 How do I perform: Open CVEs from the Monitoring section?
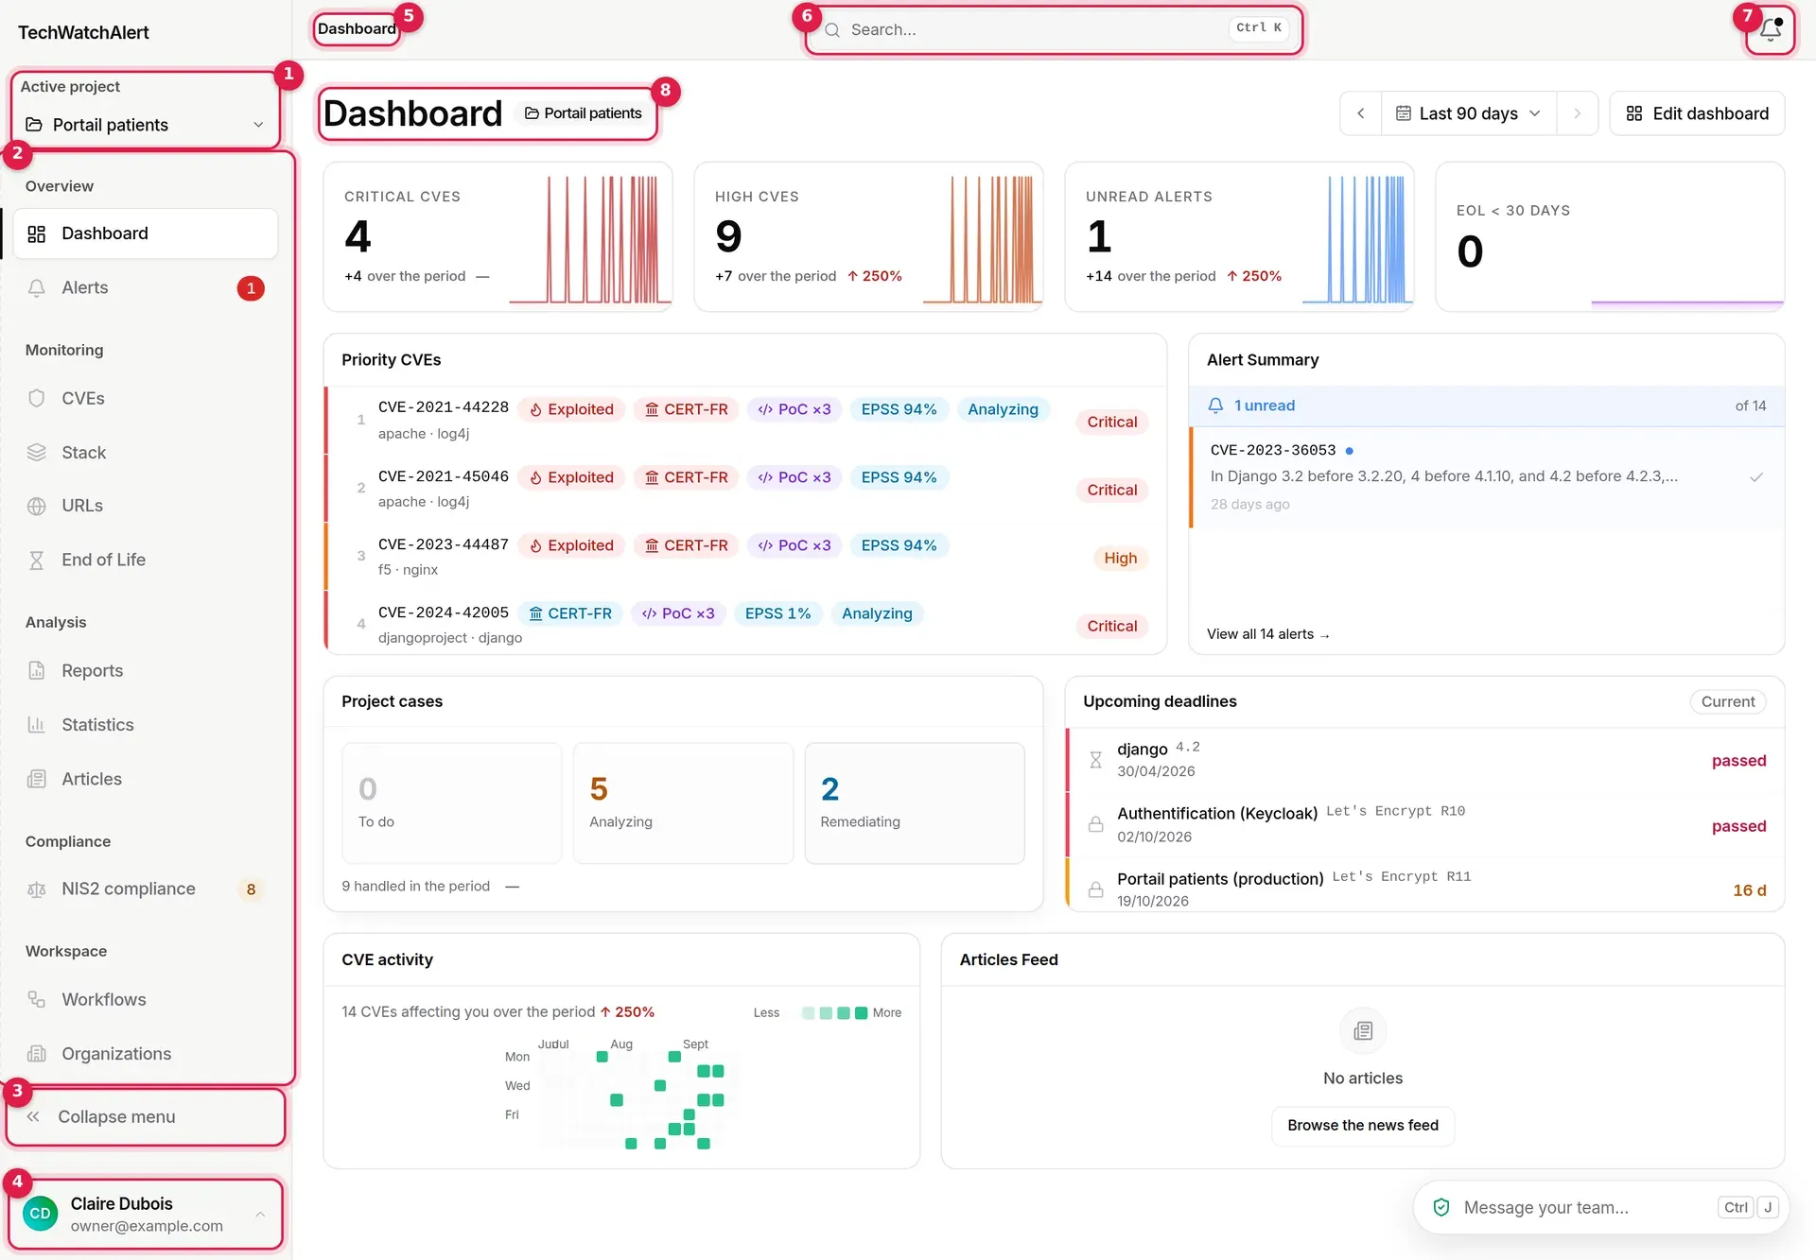[145, 398]
